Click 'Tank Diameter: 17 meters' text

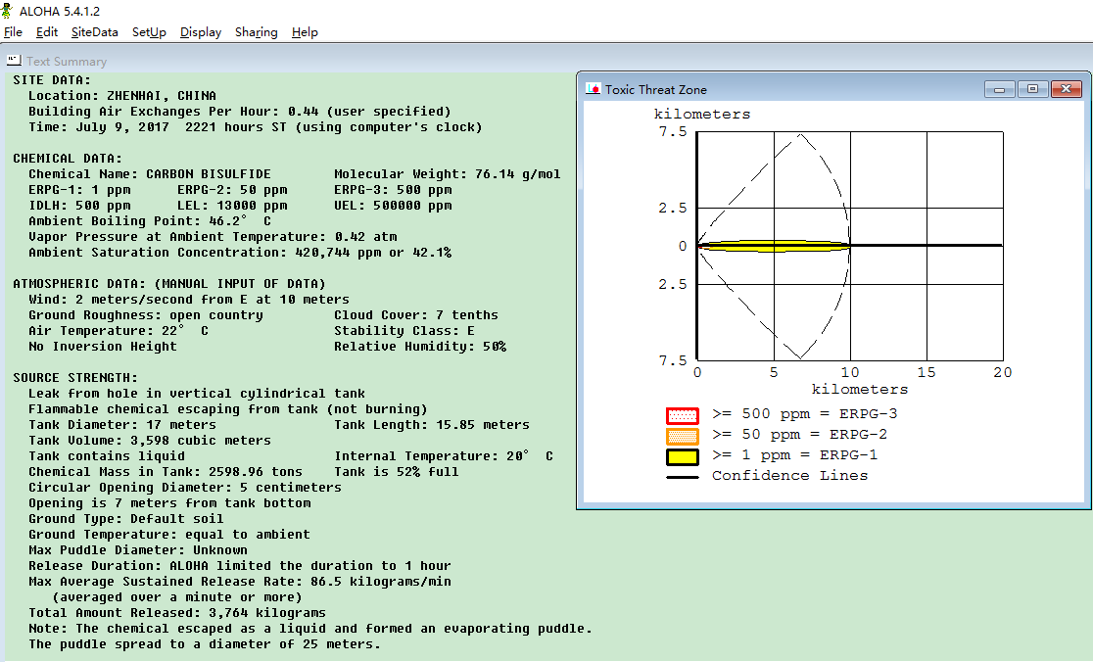point(122,425)
